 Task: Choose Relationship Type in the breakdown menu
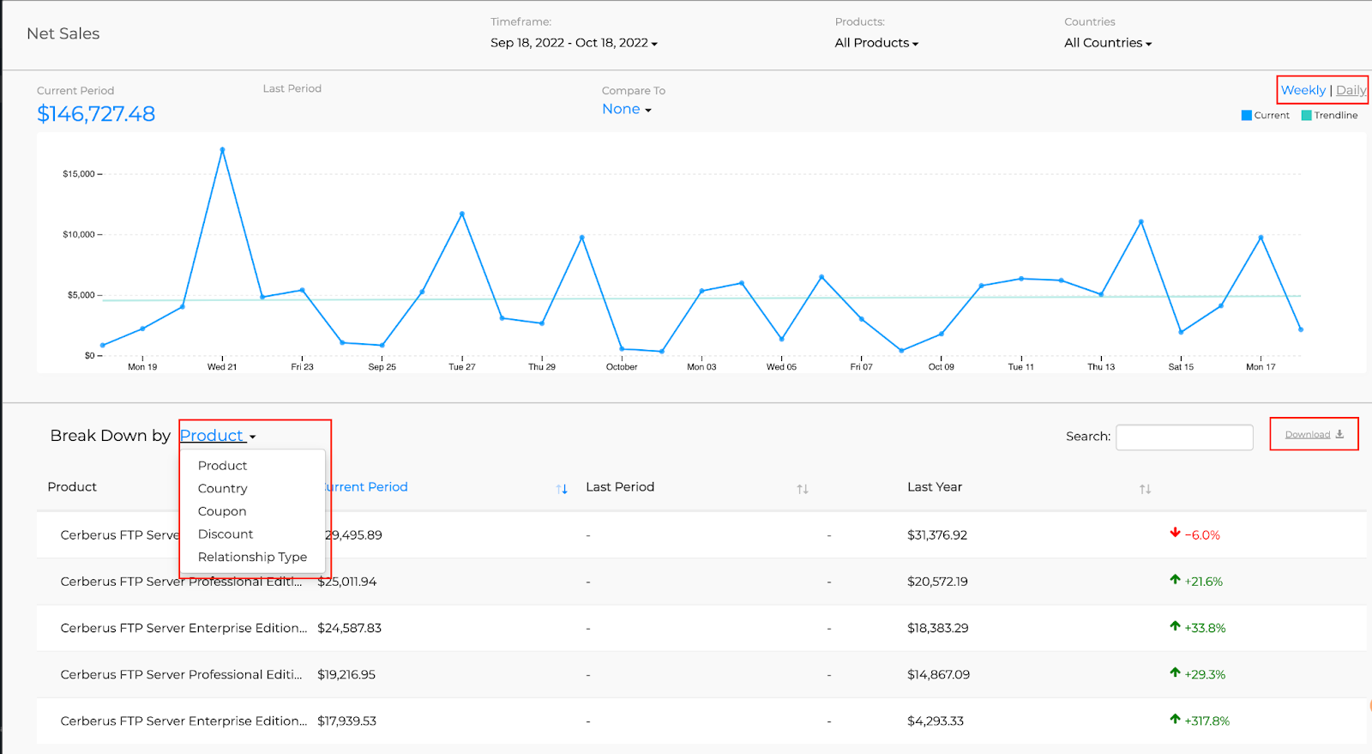pos(252,558)
